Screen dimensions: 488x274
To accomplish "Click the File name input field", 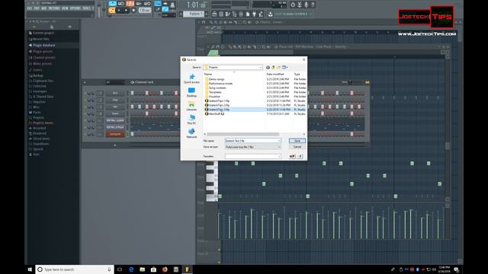I will click(252, 141).
